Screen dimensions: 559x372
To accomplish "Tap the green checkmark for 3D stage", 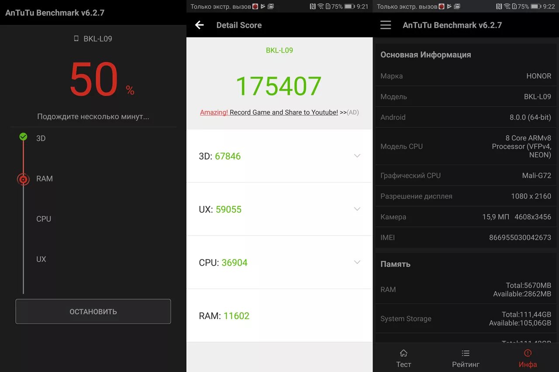I will 23,137.
